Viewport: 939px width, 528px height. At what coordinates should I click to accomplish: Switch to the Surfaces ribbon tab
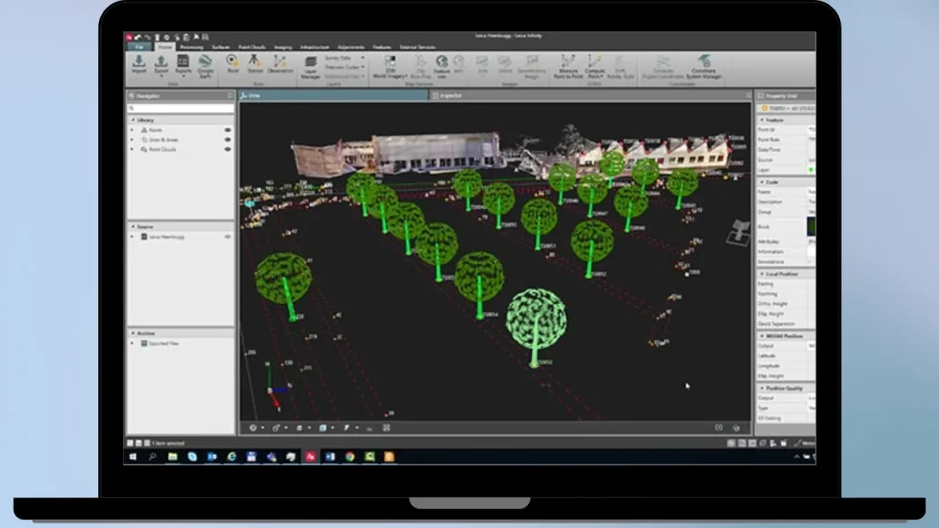(220, 47)
